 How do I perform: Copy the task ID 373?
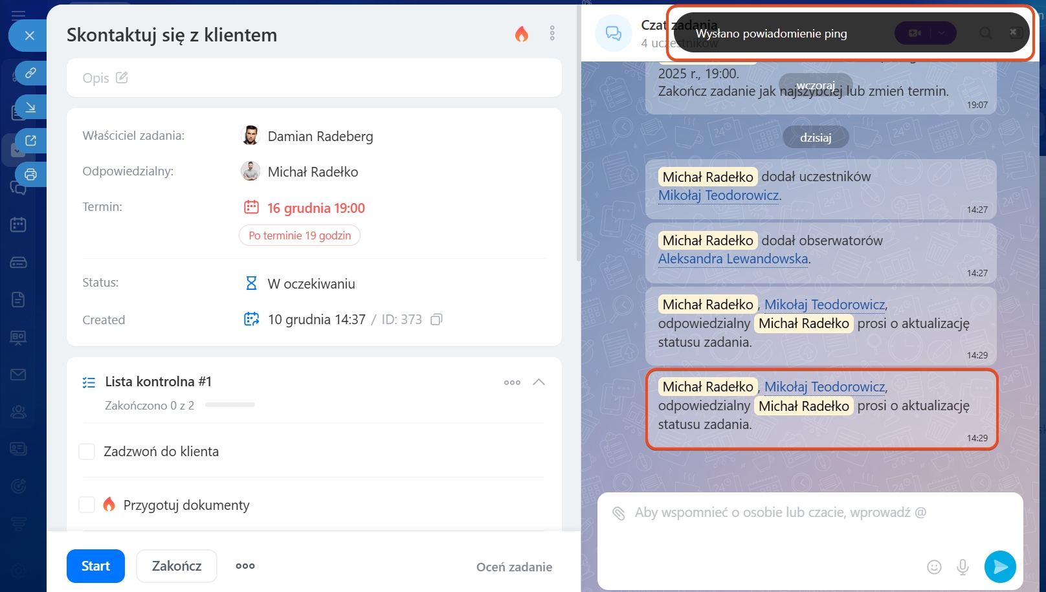pos(437,319)
